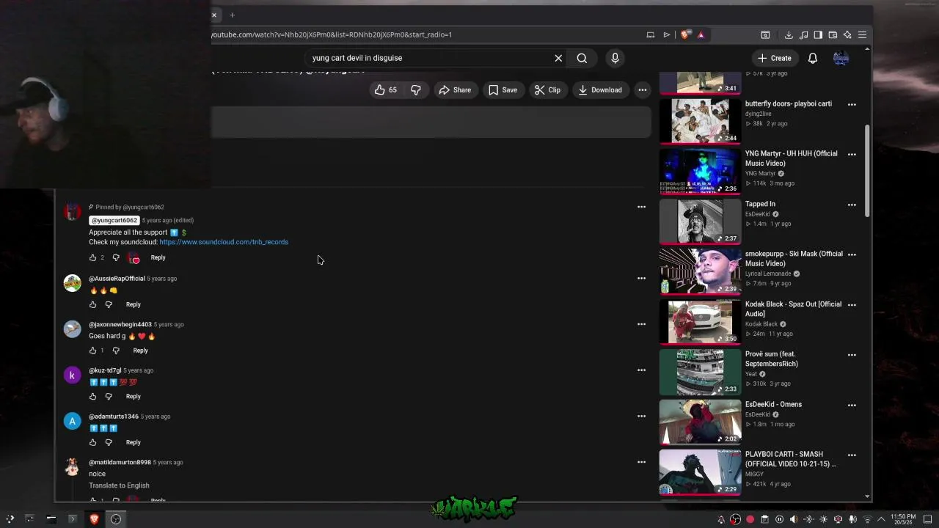Start voice search with microphone
This screenshot has width=939, height=528.
point(615,58)
